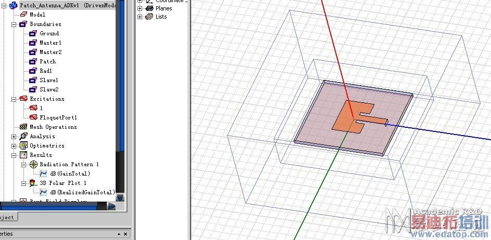Click the Lists icon in model tree
The height and width of the screenshot is (240, 491).
coord(149,17)
